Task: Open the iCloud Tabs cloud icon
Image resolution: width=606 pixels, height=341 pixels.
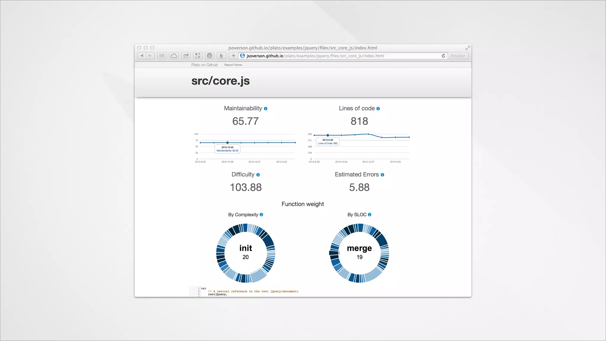Action: click(174, 56)
